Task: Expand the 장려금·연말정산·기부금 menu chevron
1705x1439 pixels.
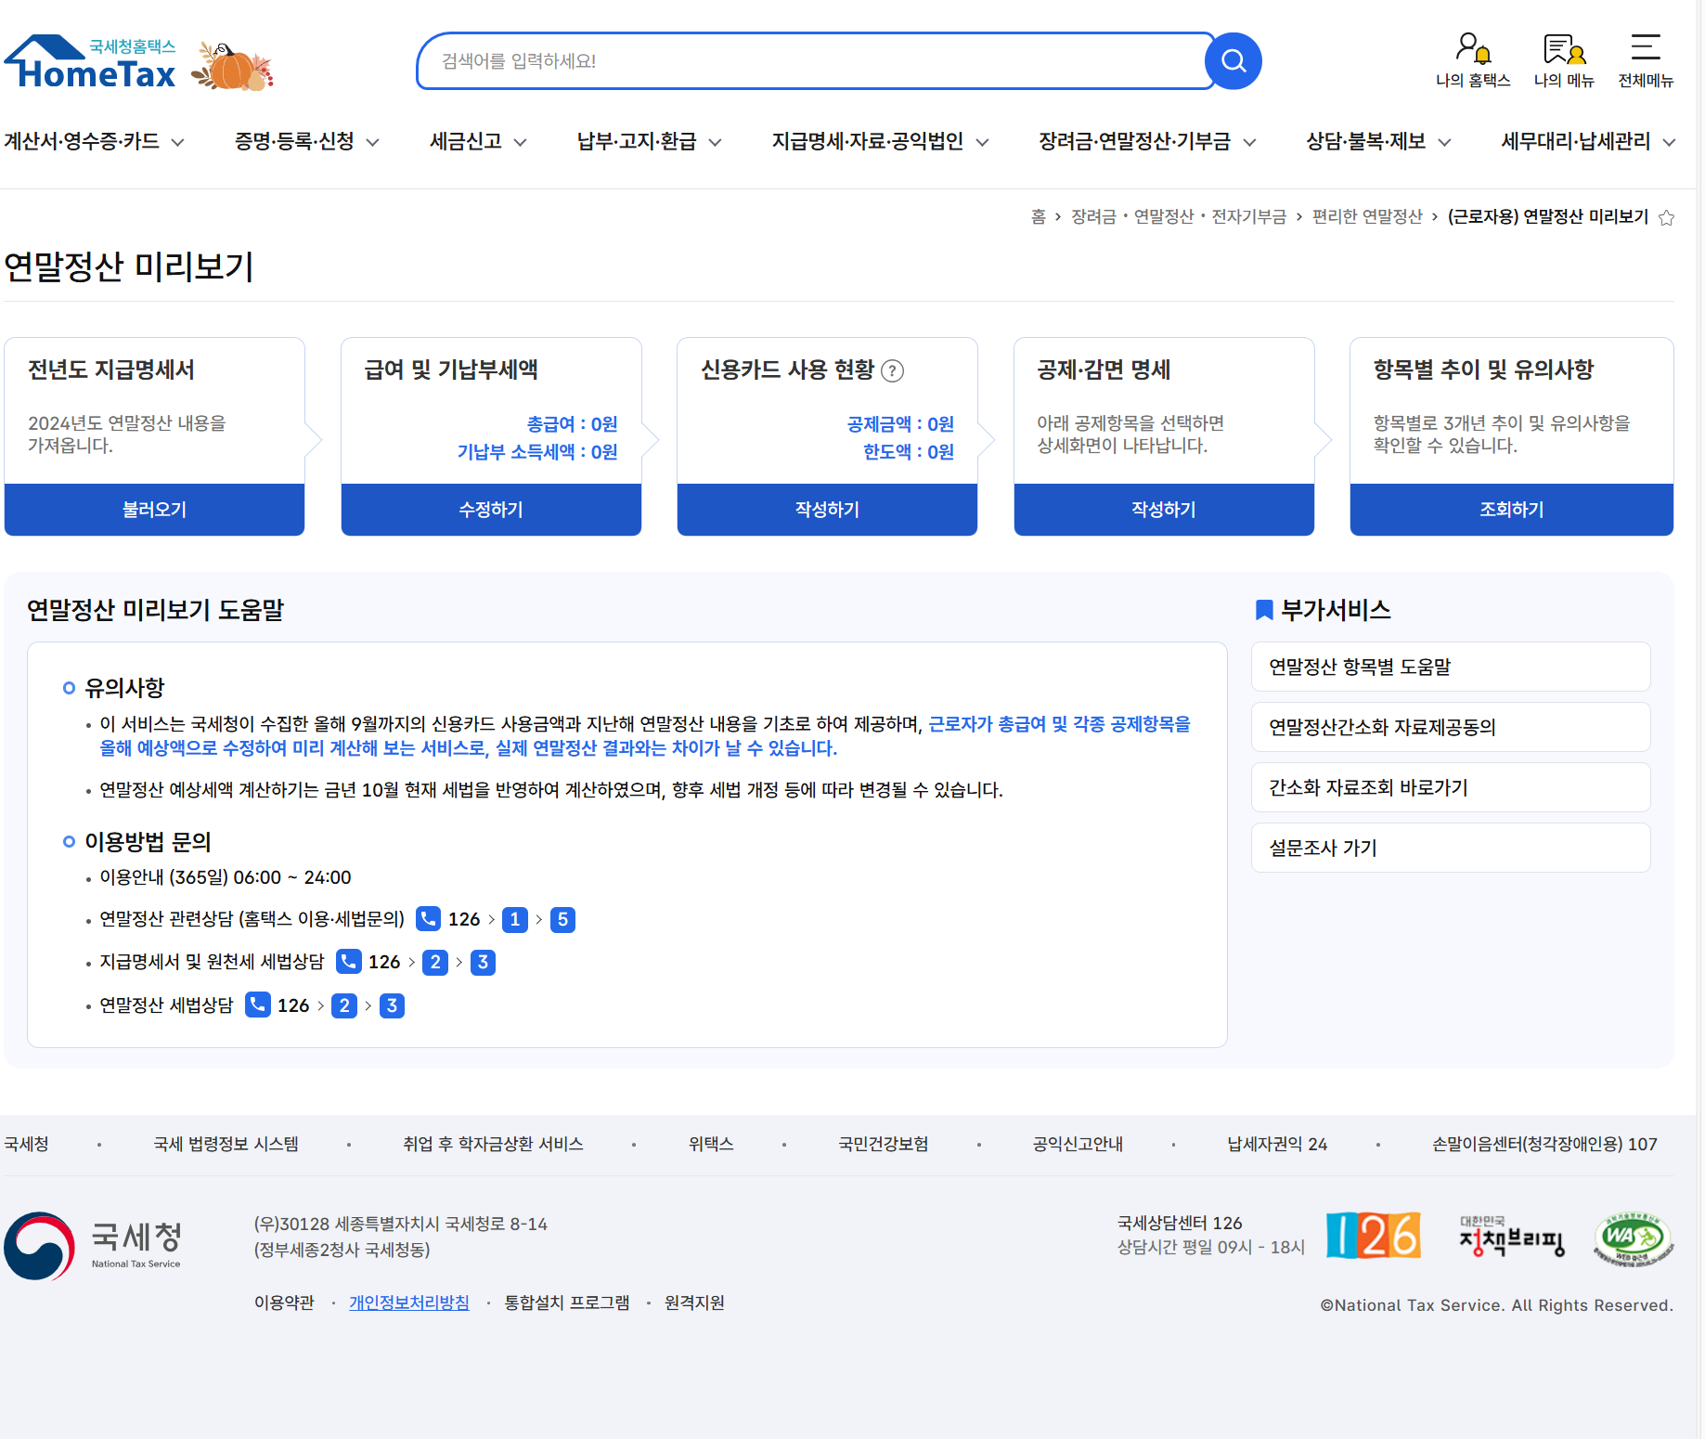Action: (x=1248, y=142)
